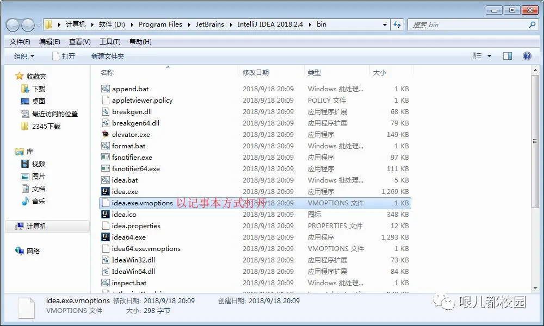The image size is (544, 326).
Task: Select 最近访问的位置 in the sidebar
Action: tap(50, 114)
